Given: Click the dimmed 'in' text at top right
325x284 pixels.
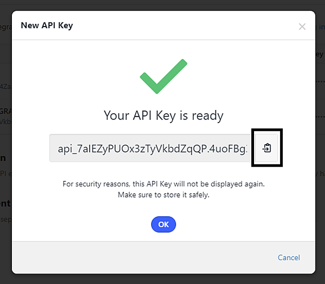Looking at the screenshot, I should click(x=321, y=27).
